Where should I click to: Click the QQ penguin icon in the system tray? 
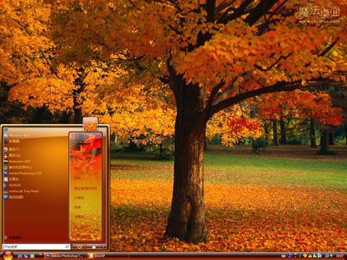[310, 256]
